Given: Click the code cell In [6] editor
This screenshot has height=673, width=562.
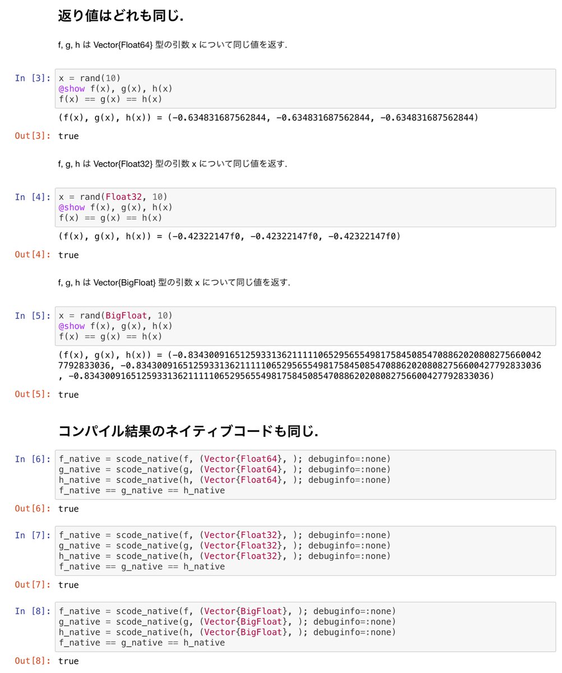Looking at the screenshot, I should (x=305, y=474).
